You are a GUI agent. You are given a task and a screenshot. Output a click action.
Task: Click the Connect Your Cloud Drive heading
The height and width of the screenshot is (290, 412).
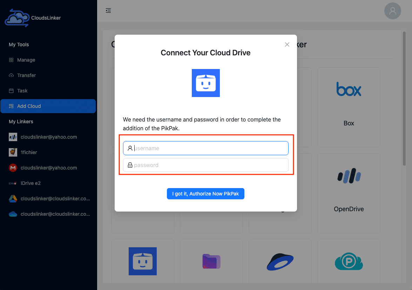click(205, 53)
